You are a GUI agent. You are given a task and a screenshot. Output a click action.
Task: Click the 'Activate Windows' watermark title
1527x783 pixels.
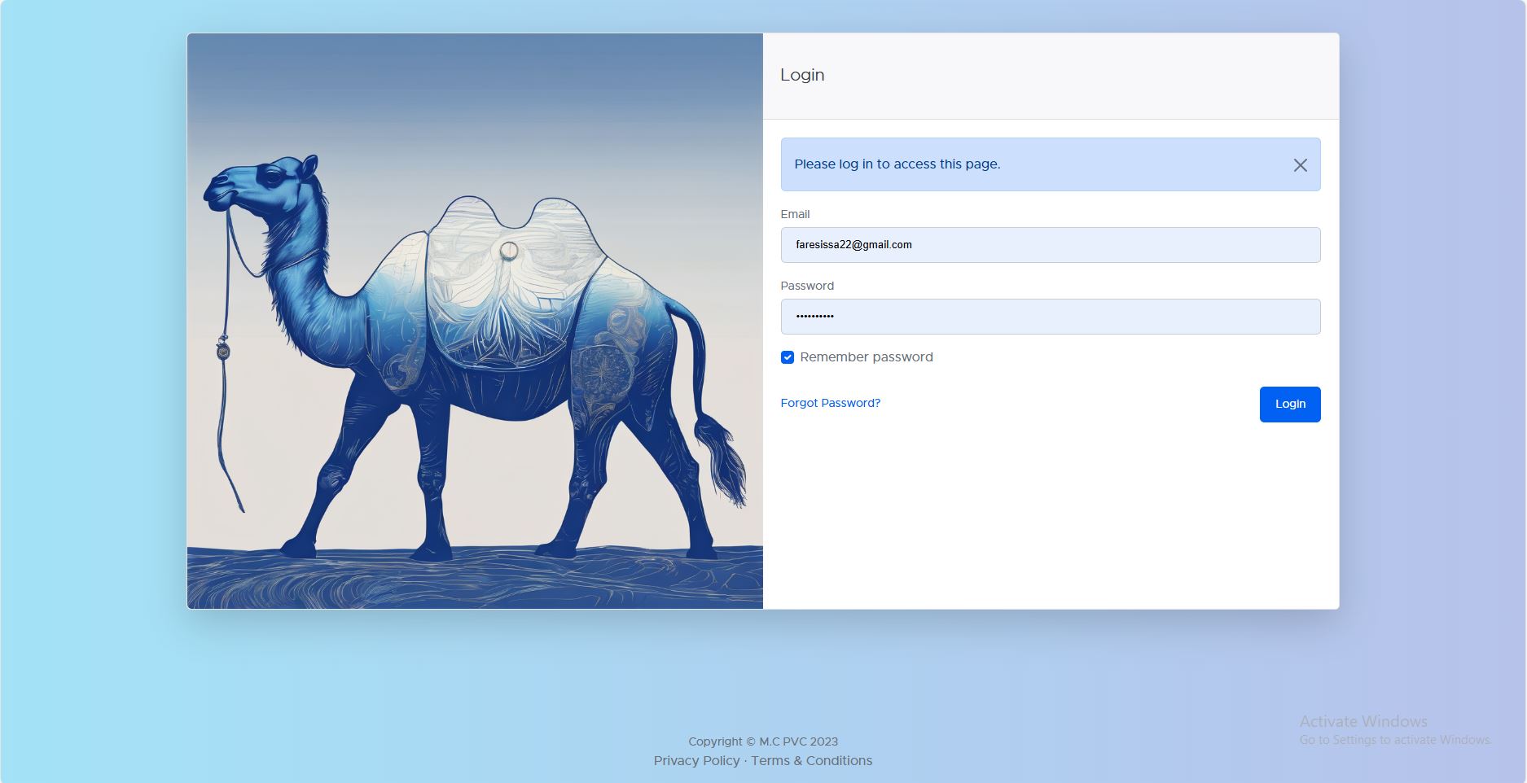pyautogui.click(x=1362, y=721)
